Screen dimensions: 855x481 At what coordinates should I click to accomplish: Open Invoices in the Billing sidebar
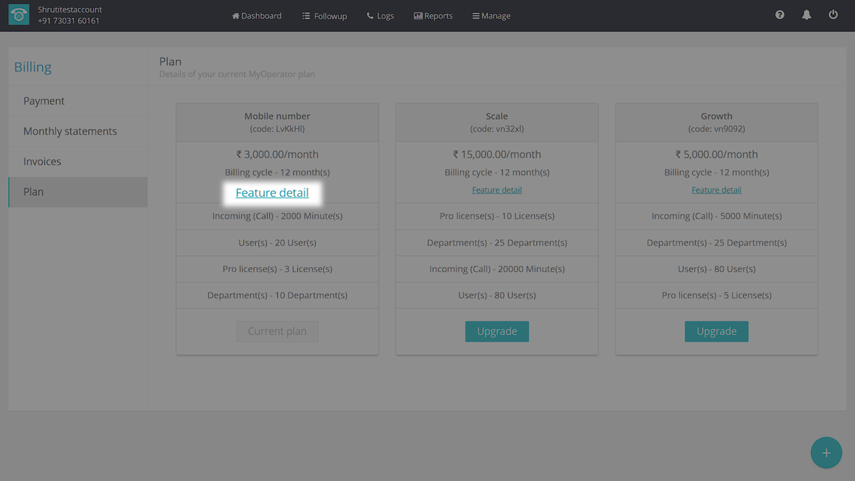click(x=42, y=161)
